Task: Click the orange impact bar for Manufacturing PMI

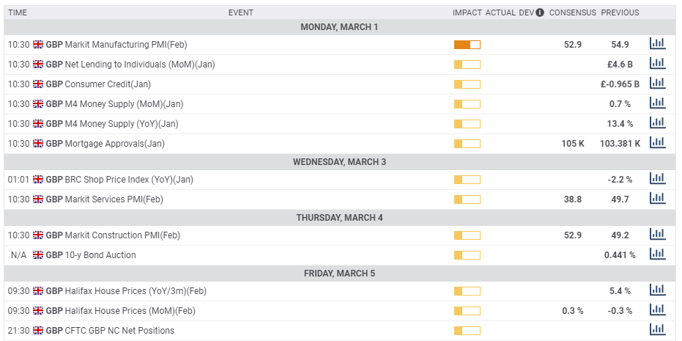Action: point(467,45)
